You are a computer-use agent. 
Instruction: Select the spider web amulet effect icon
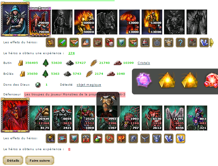(157, 42)
